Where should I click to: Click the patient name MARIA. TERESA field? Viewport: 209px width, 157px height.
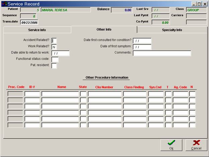[x=66, y=10]
